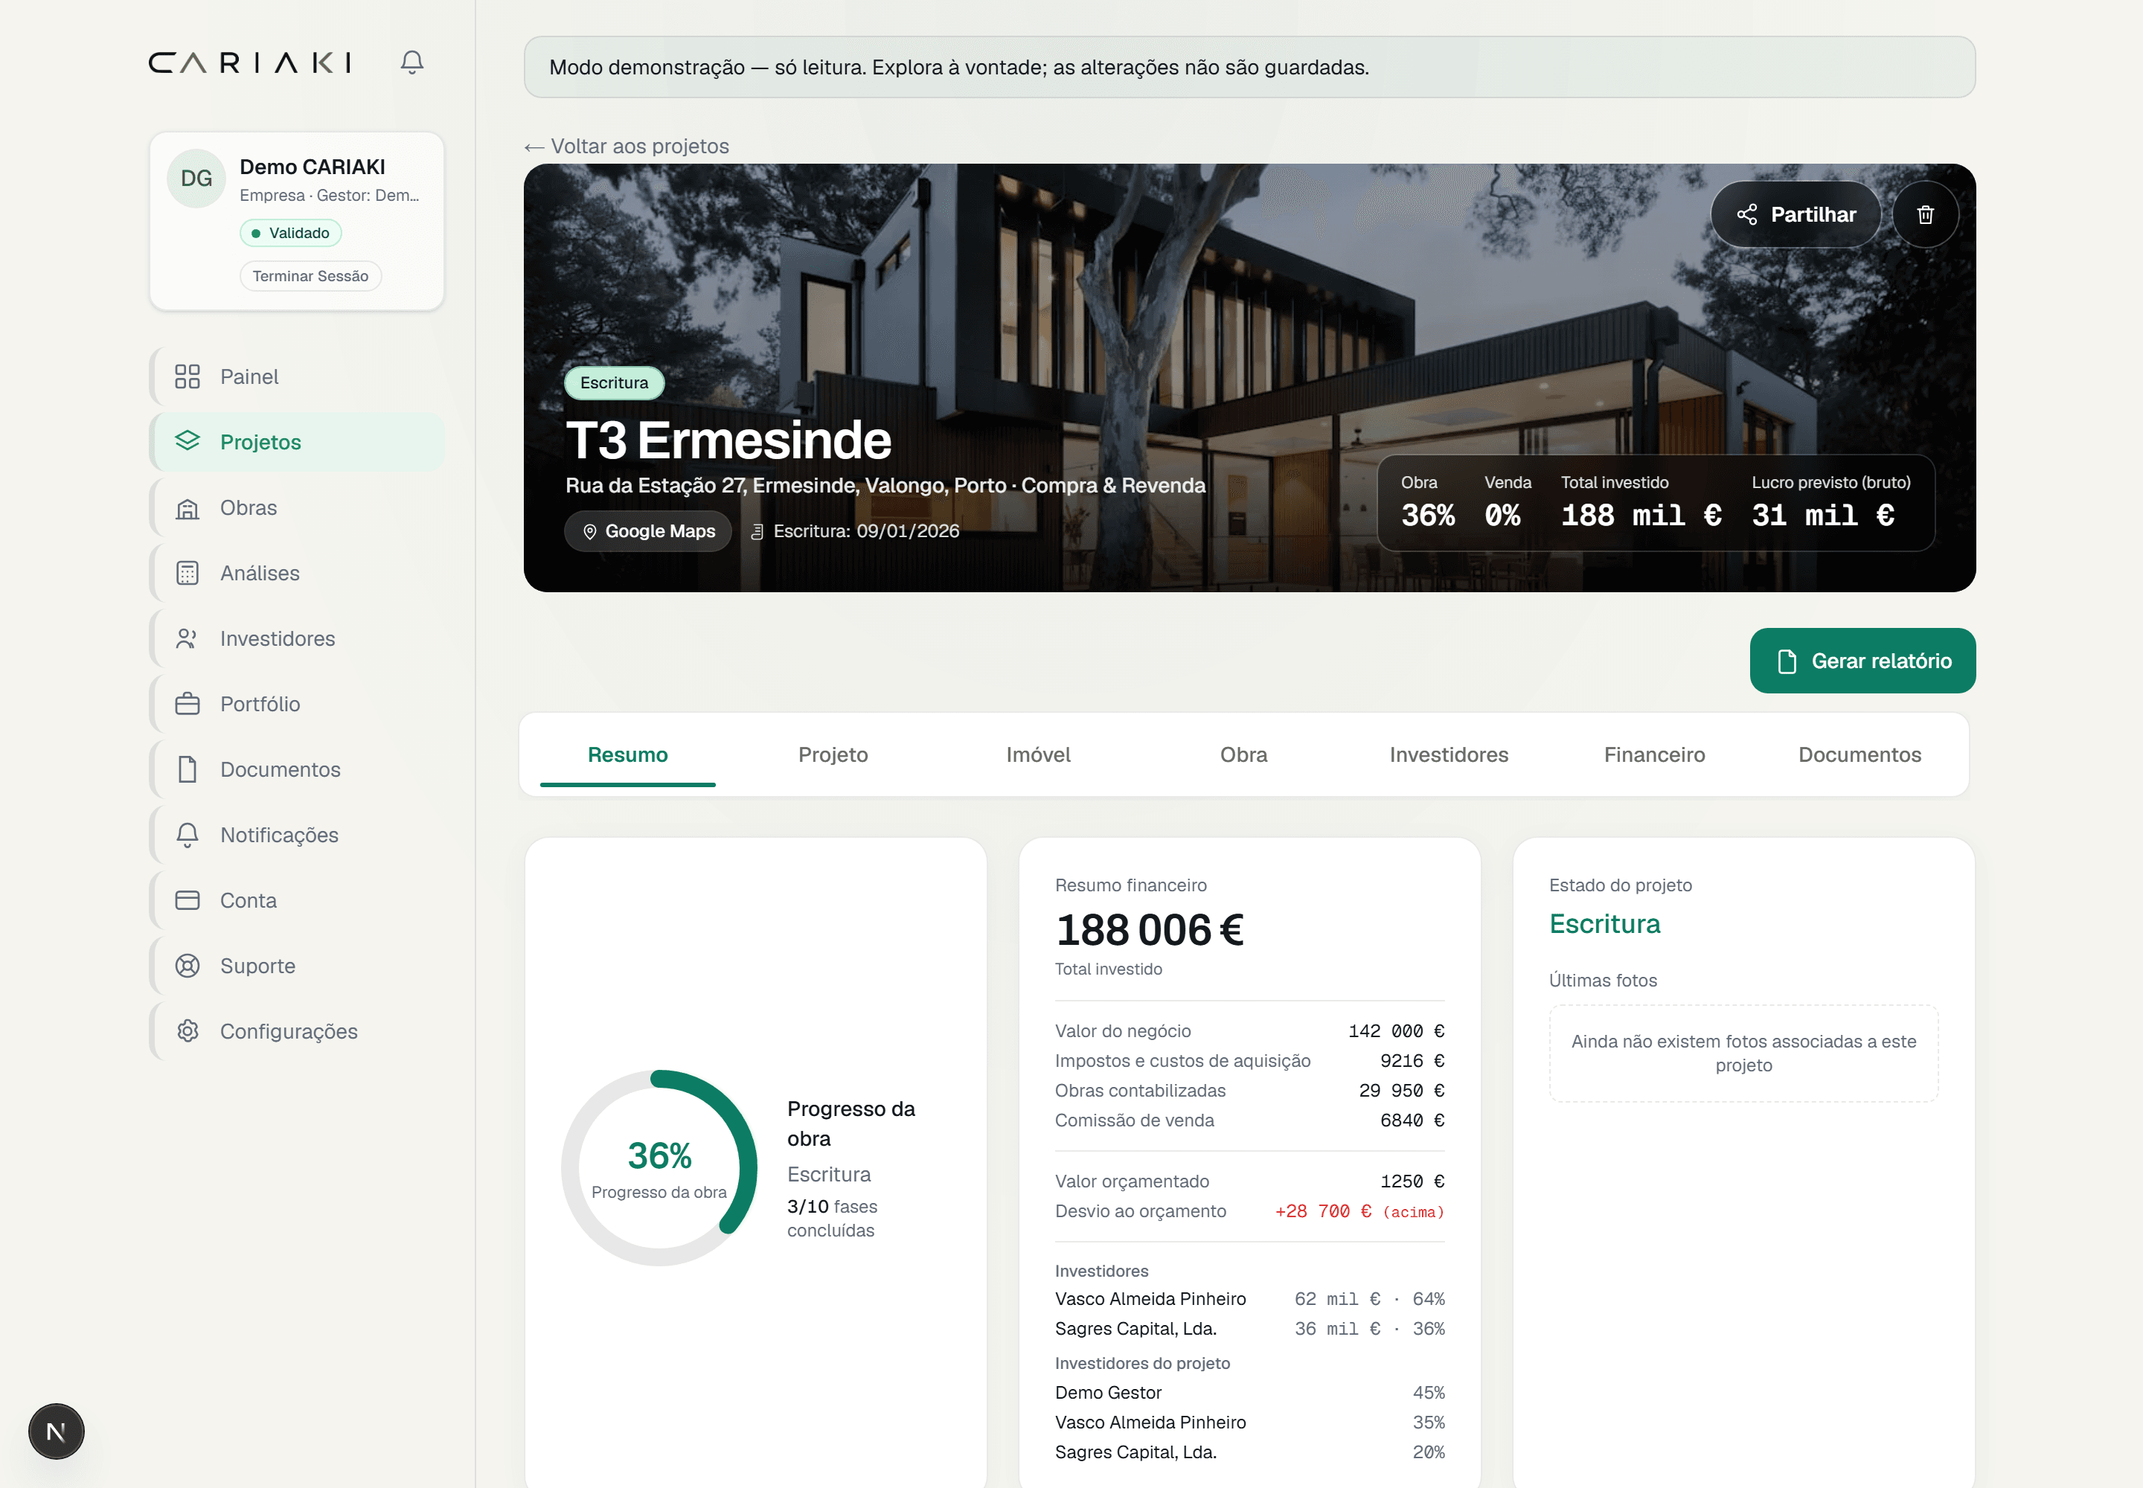Screen dimensions: 2143x1488
Task: Click the +28 700 € (acima) deviation value
Action: (x=1359, y=1211)
